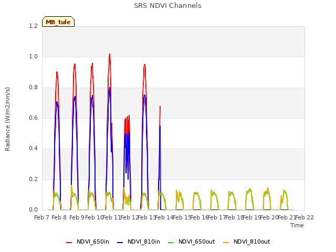Click the Feb 22 x-axis tick label
Viewport: 336px width, 252px height.
point(304,218)
